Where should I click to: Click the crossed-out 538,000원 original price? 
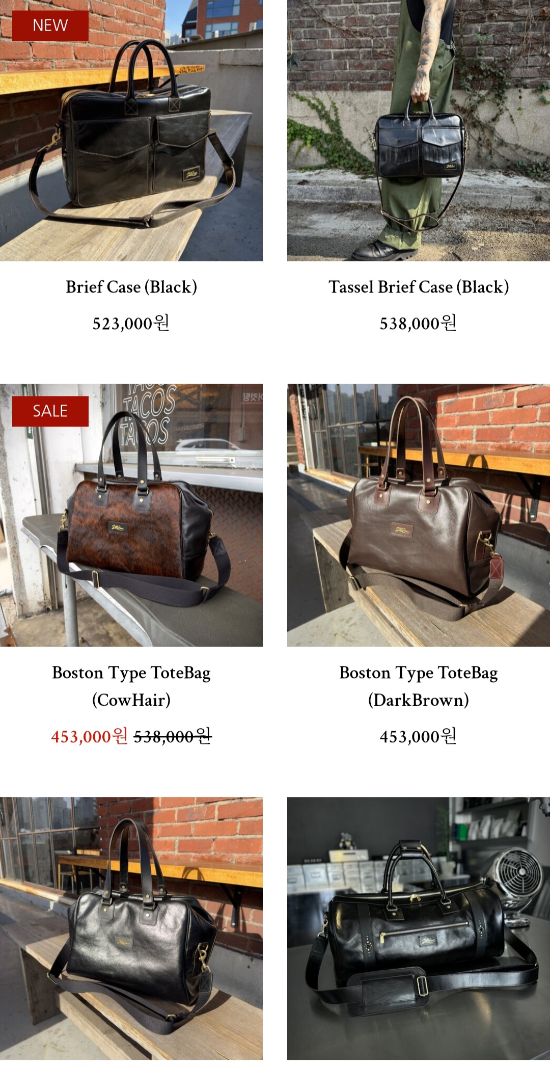click(173, 736)
